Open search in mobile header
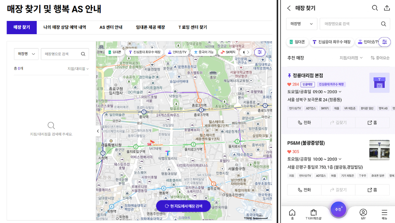The width and height of the screenshot is (395, 223). tap(375, 8)
